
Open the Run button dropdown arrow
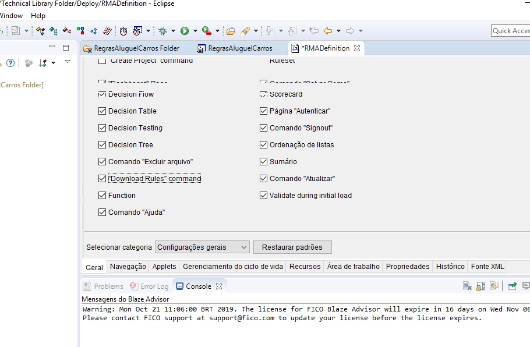tap(195, 30)
